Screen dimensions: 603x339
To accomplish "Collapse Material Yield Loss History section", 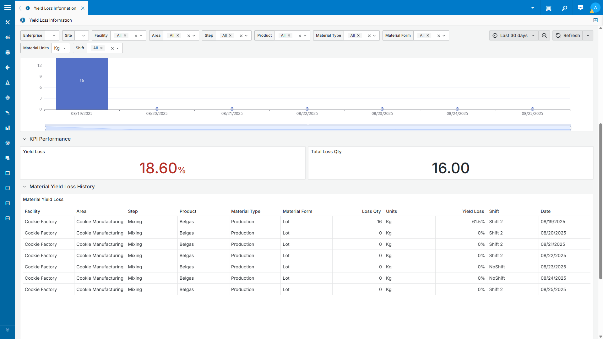I will point(24,187).
